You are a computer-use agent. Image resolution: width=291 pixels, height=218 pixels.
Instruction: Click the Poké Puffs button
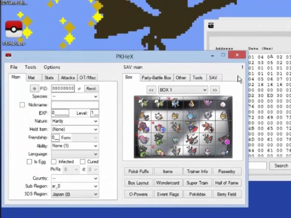click(x=139, y=171)
